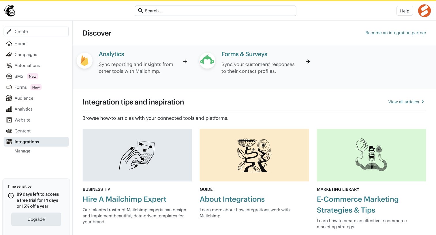
Task: Click the 'Time sensitive' label
Action: 20,186
